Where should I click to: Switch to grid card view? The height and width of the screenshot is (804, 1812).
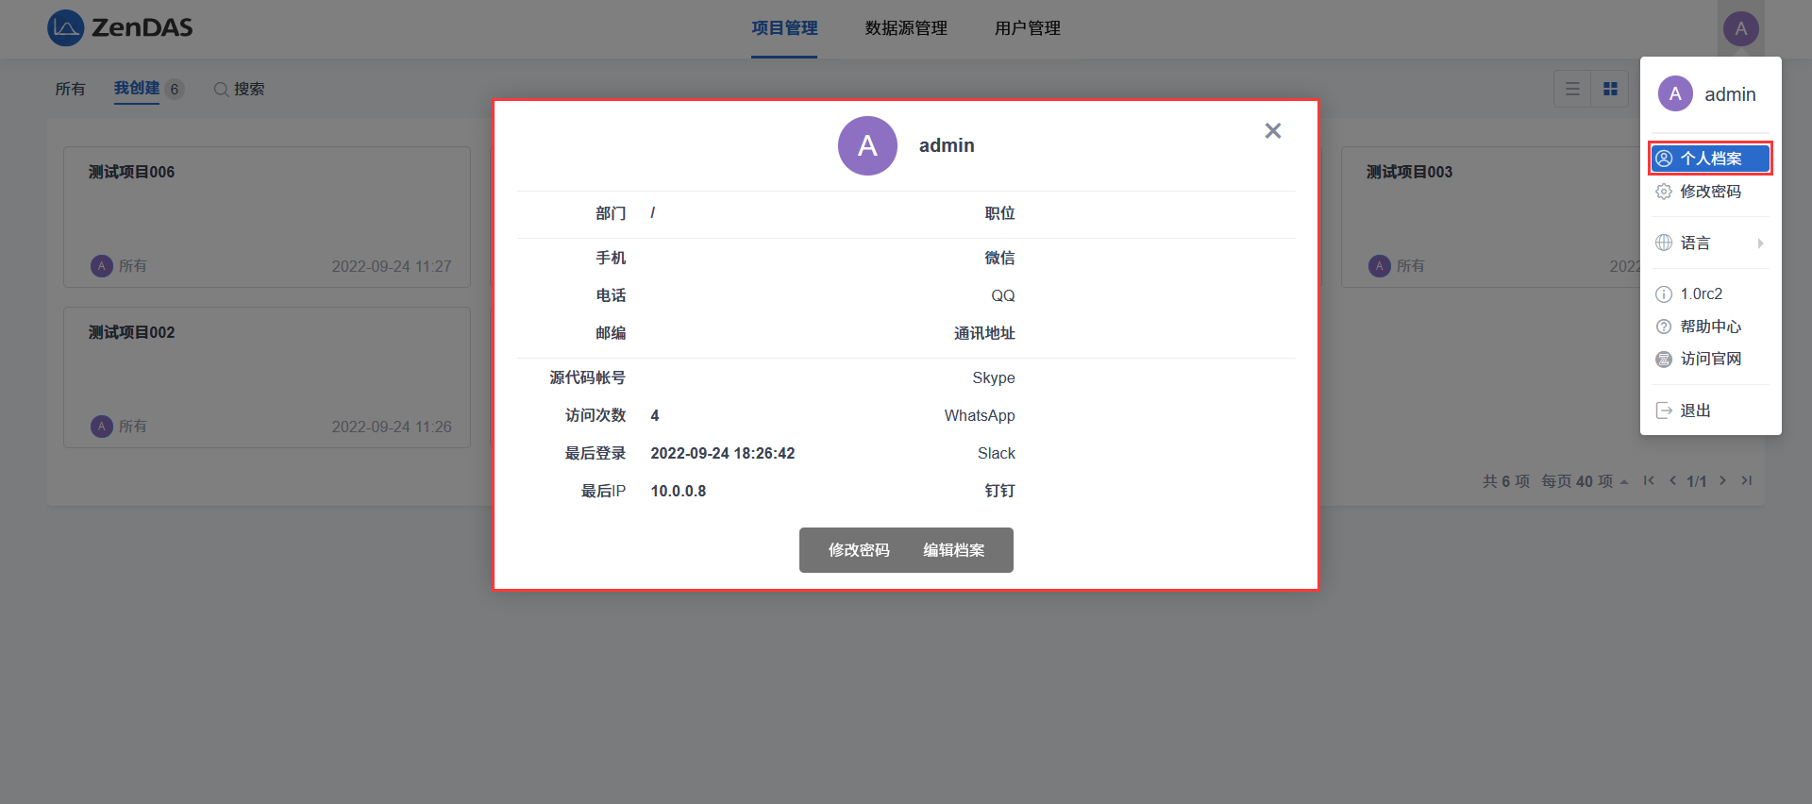click(x=1610, y=89)
